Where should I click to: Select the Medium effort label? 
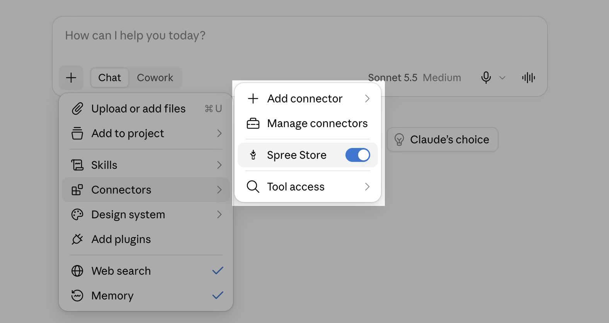tap(442, 78)
